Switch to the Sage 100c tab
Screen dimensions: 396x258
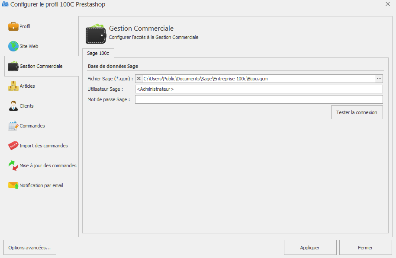(x=98, y=53)
